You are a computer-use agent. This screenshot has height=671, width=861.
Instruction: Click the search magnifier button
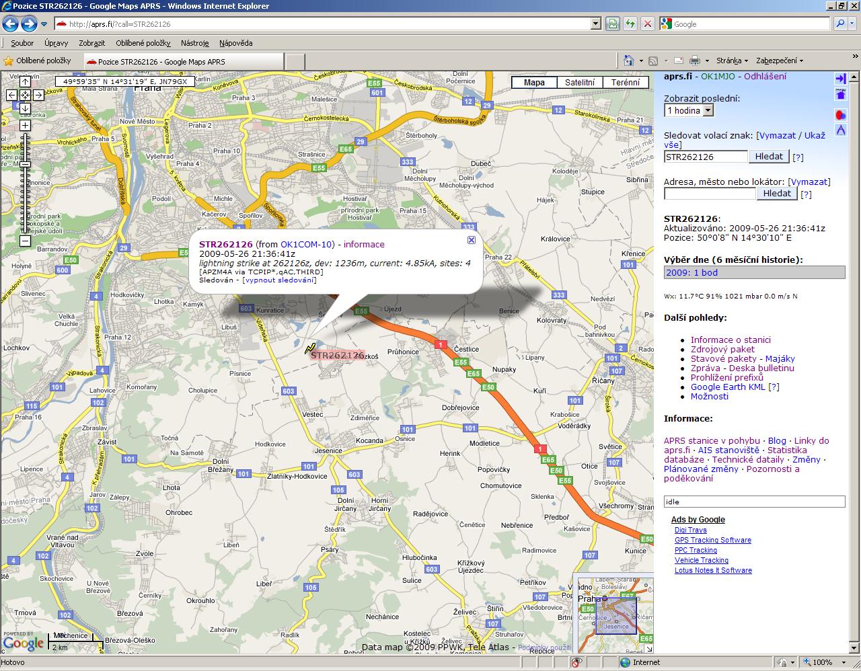pos(840,24)
